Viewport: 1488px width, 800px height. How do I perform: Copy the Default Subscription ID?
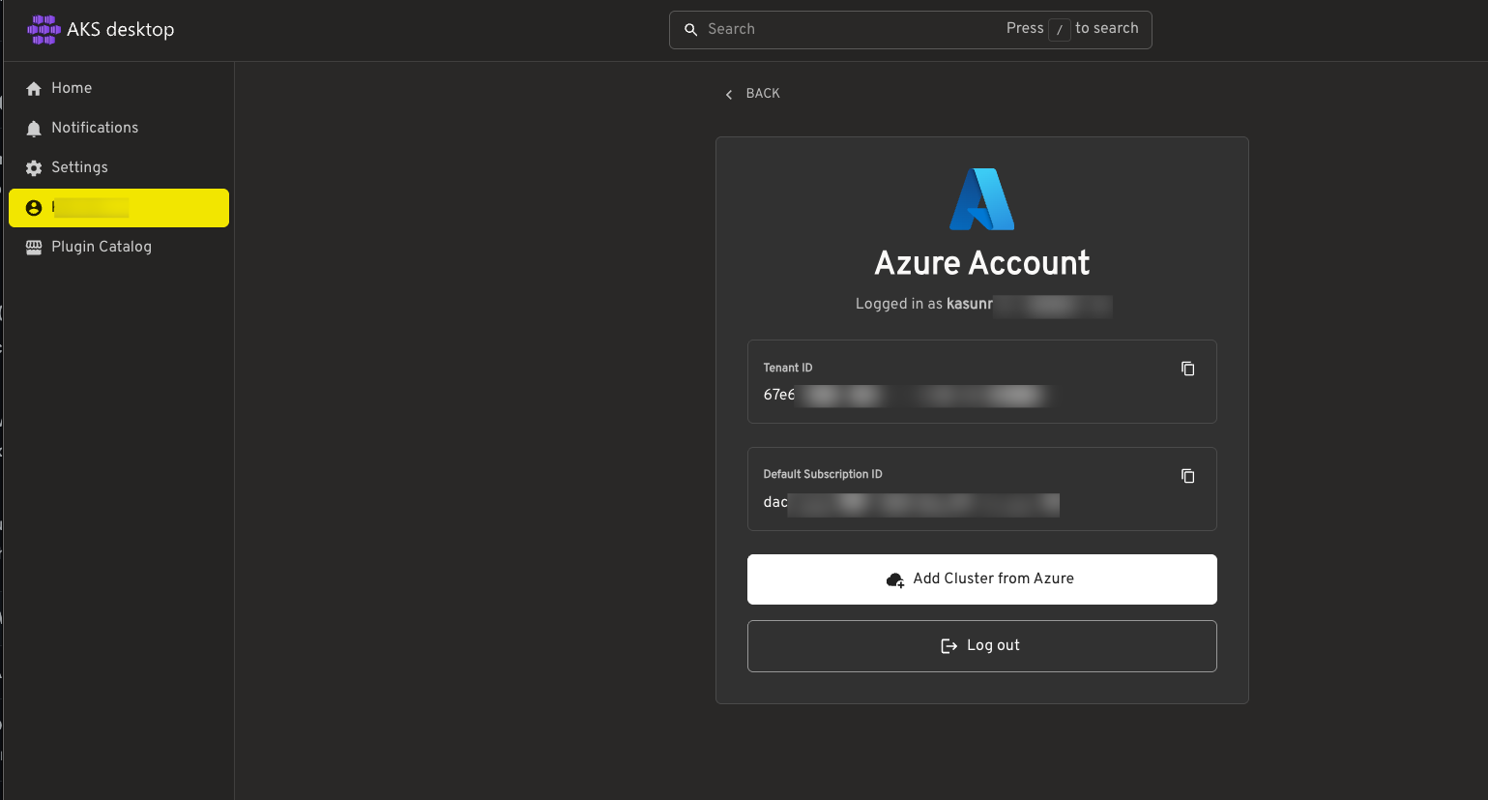pos(1187,476)
